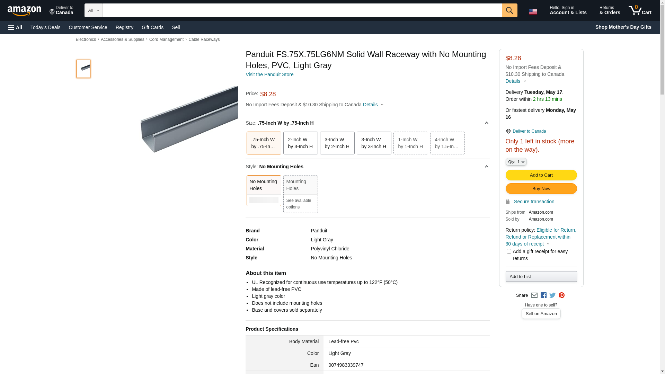
Task: Collapse the Size options section
Action: tap(486, 123)
